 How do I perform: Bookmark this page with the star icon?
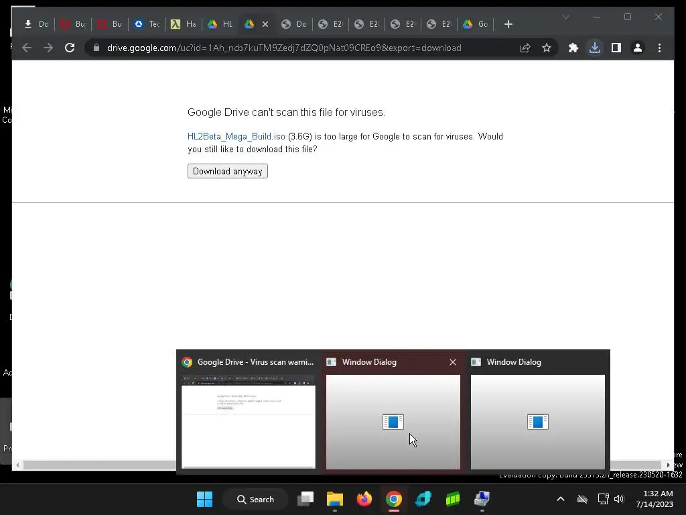[x=547, y=48]
